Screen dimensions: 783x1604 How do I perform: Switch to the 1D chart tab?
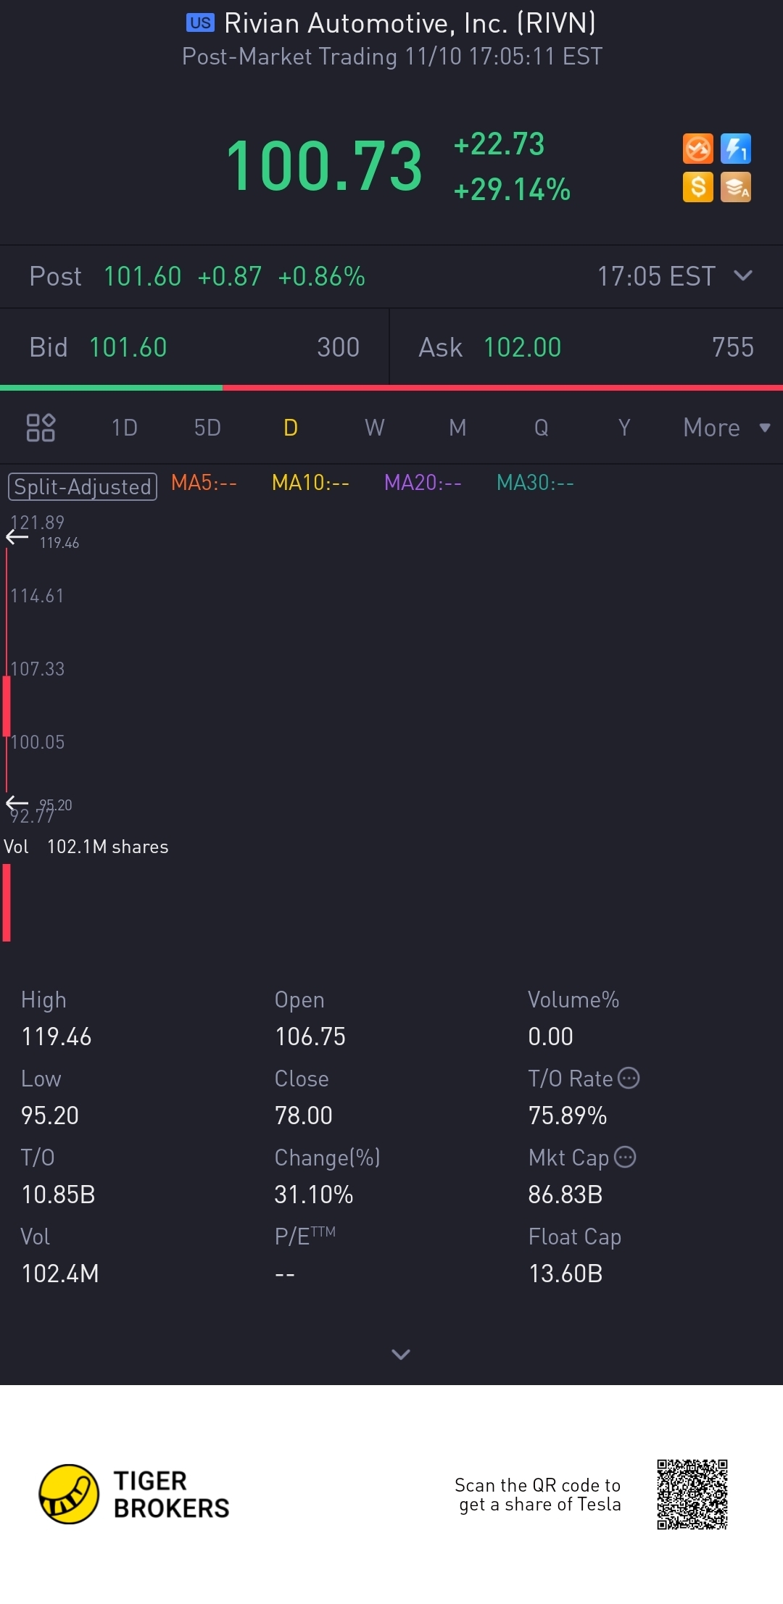pyautogui.click(x=125, y=428)
